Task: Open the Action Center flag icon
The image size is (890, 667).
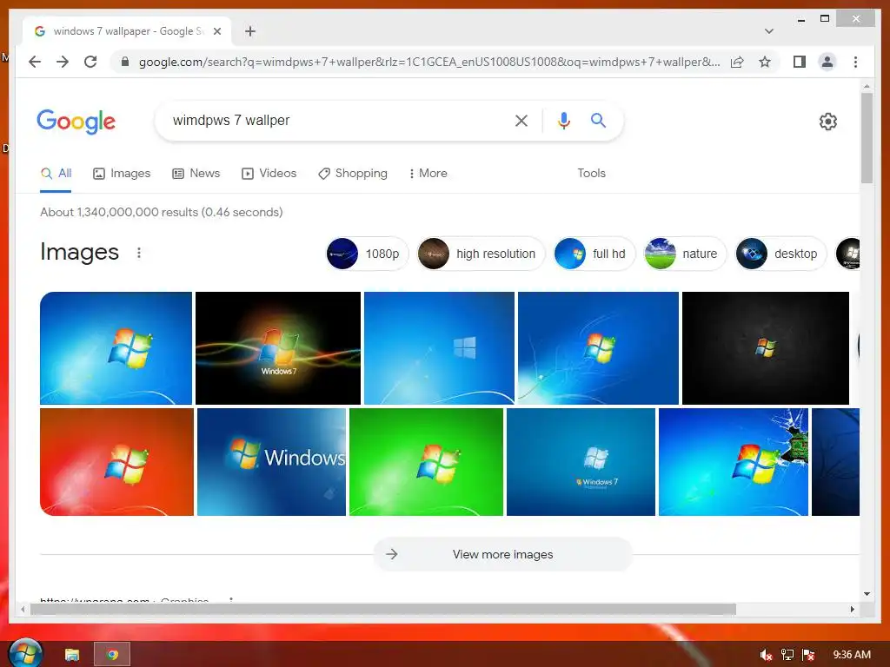Action: pyautogui.click(x=808, y=655)
